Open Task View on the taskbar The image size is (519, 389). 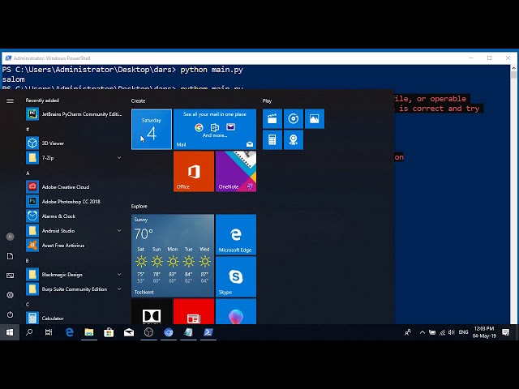tap(49, 332)
